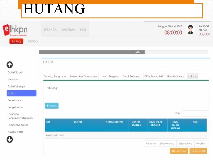Switch to Harta Lainnya tab

175,76
